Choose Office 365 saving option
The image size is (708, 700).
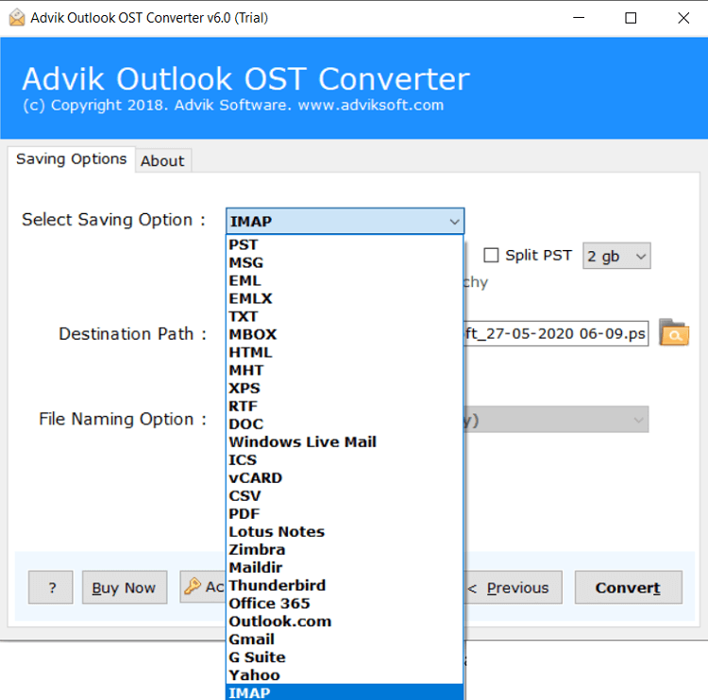tap(345, 604)
